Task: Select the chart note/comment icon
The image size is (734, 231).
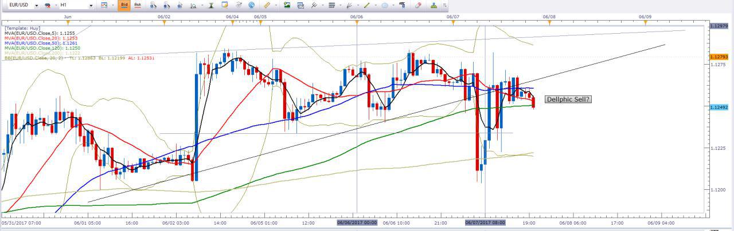Action: 225,5
